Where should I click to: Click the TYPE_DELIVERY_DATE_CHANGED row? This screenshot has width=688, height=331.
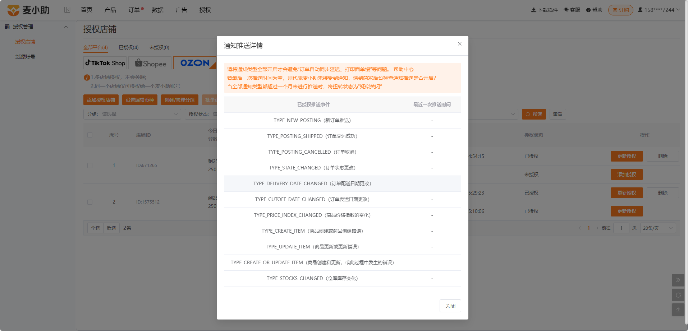[x=342, y=183]
